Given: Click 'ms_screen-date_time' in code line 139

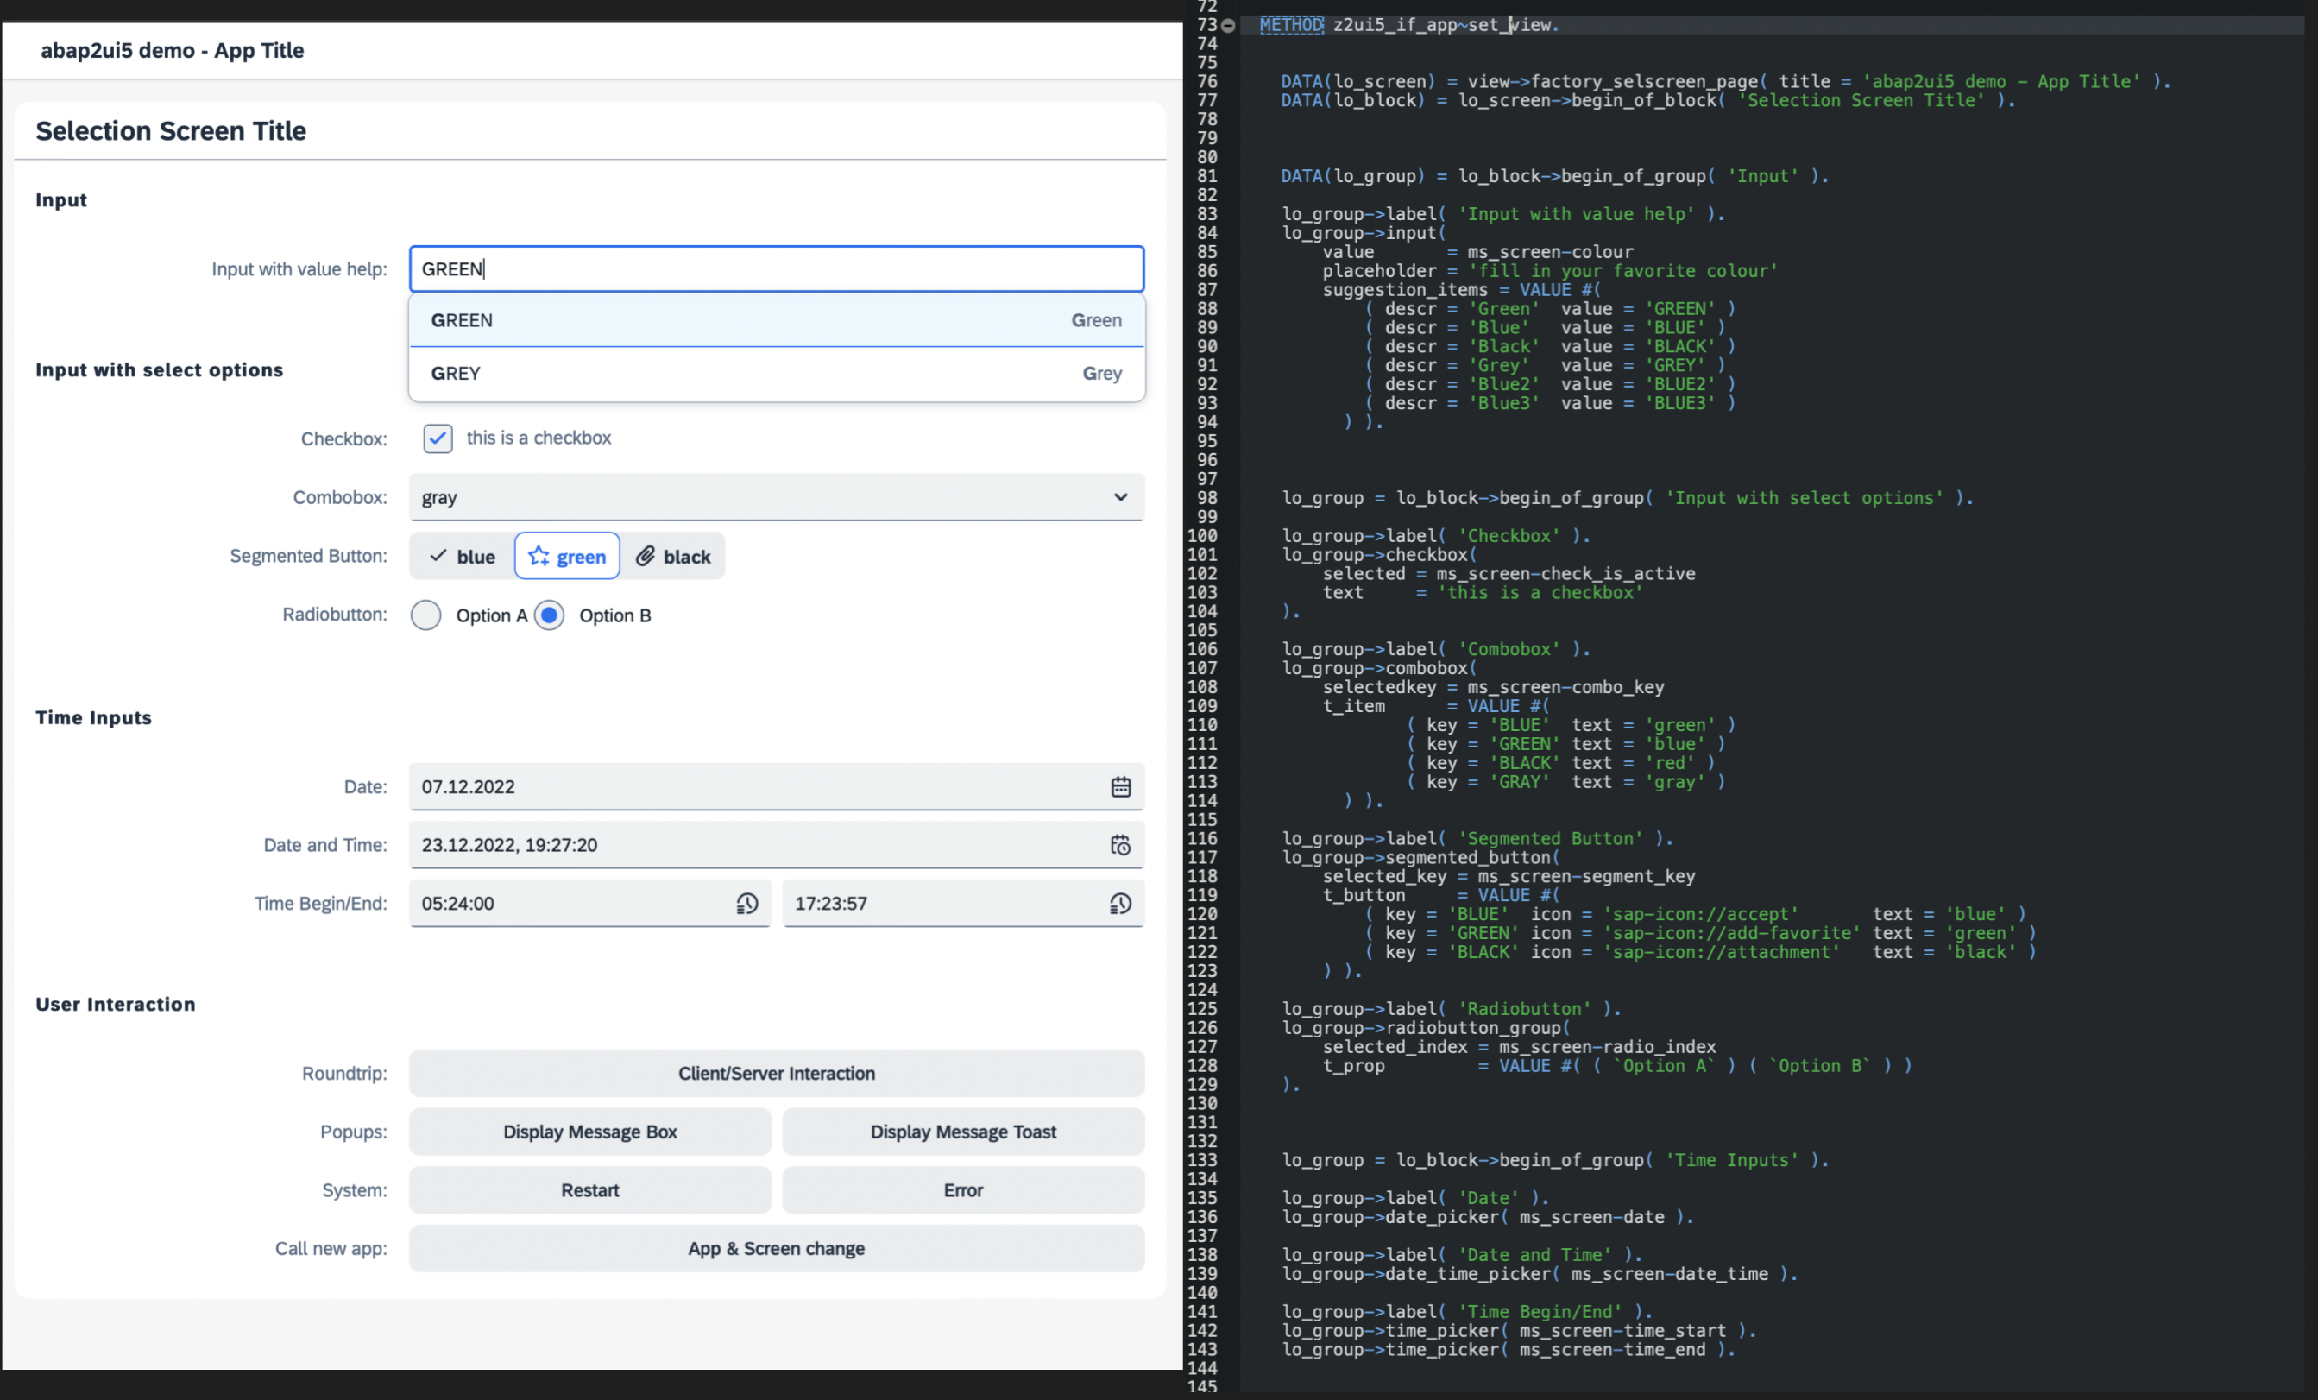Looking at the screenshot, I should coord(1670,1274).
